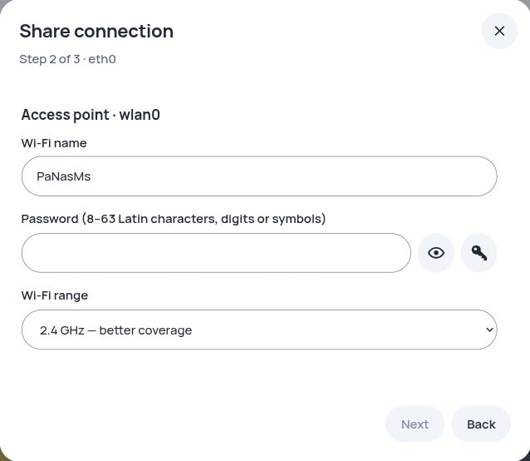The image size is (530, 461).
Task: Click the 'Step 2 of 3 · eth0' text
Action: [67, 59]
